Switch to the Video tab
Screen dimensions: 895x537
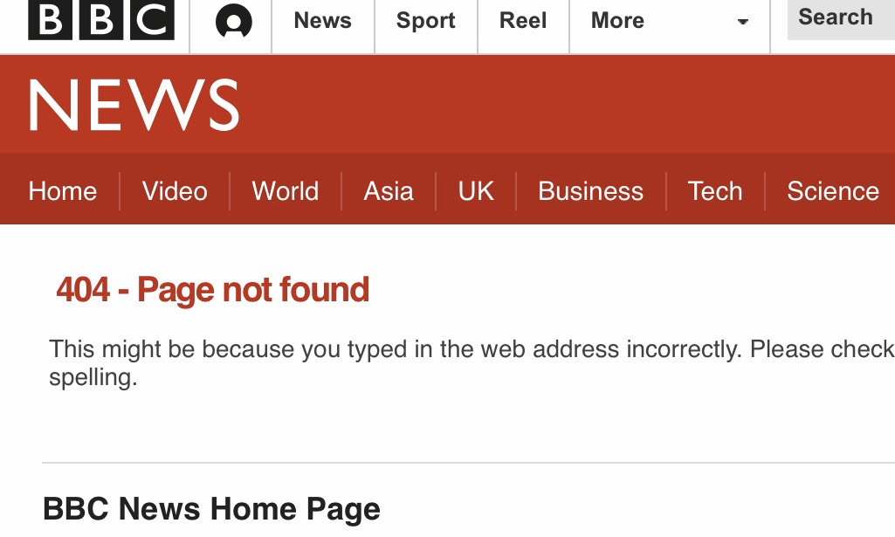(175, 191)
